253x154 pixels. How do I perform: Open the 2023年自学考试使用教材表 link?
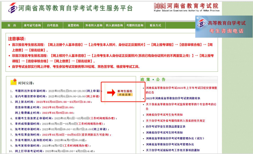pyautogui.click(x=173, y=98)
